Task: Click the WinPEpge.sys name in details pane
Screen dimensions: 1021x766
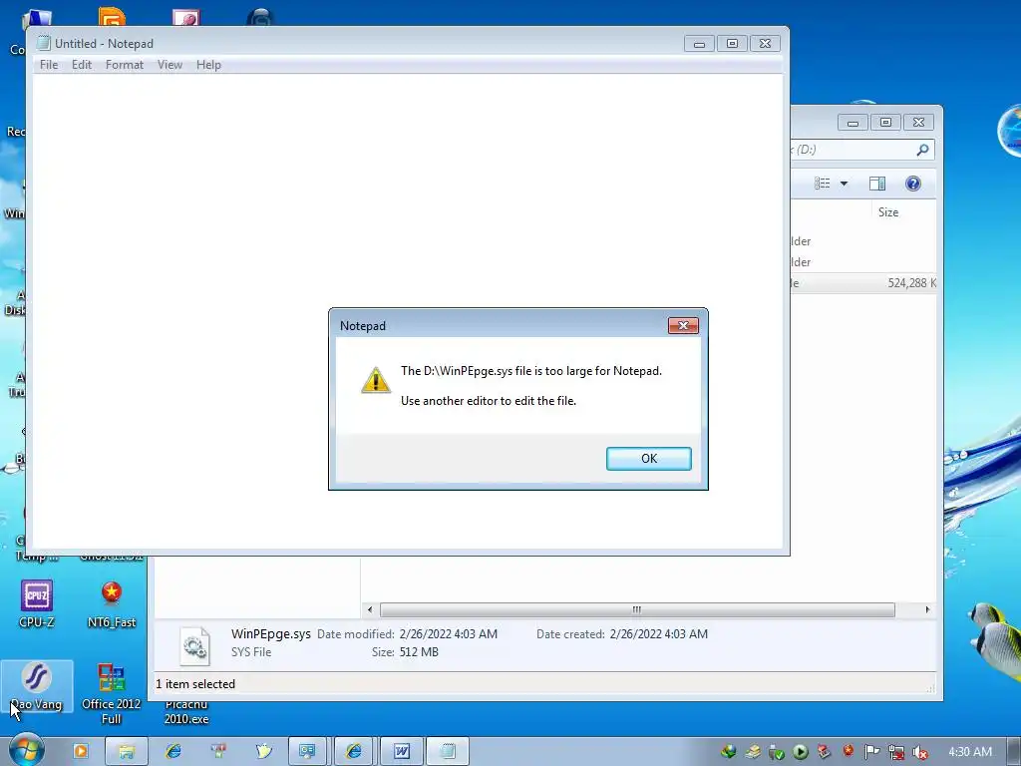Action: (x=271, y=633)
